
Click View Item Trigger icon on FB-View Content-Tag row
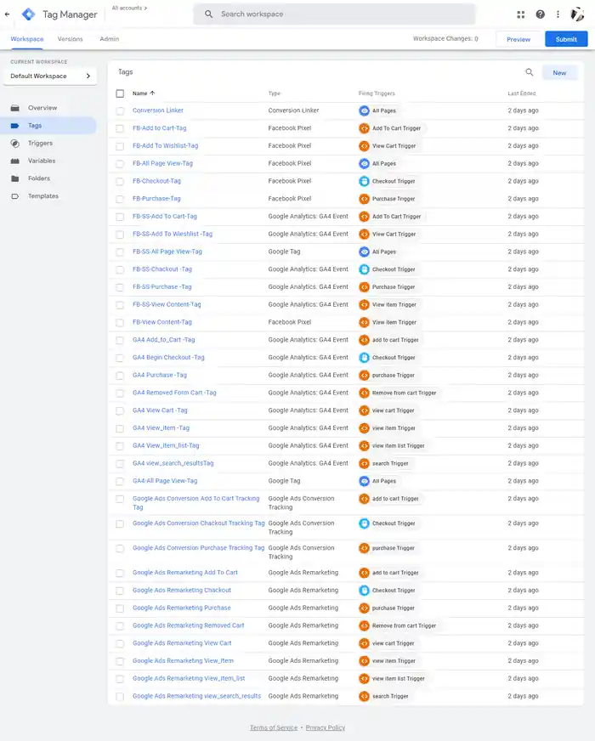point(364,322)
